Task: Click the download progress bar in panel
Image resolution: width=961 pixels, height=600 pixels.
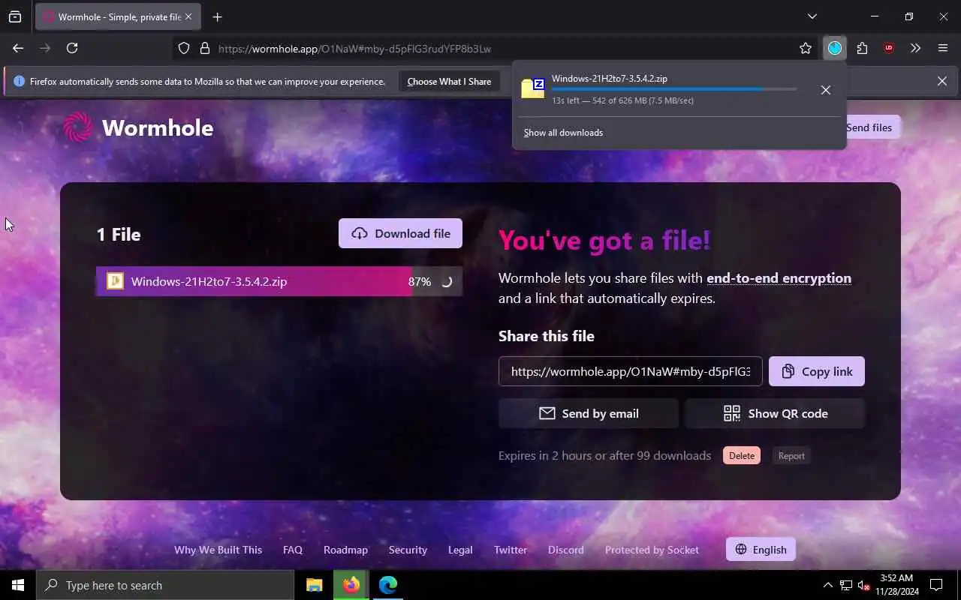Action: point(674,89)
